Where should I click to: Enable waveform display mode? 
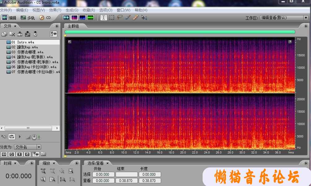point(66,18)
